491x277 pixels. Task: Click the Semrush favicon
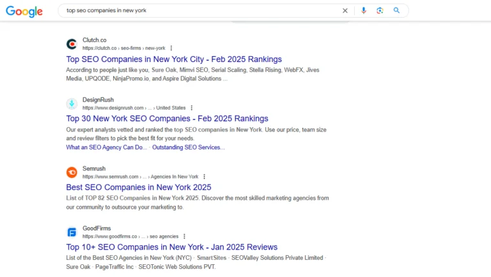pyautogui.click(x=72, y=172)
